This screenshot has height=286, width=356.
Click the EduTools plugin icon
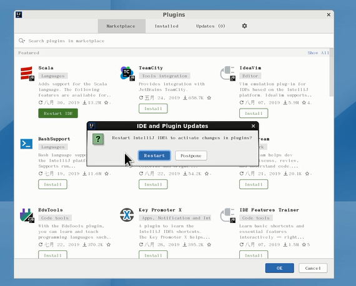coord(27,215)
